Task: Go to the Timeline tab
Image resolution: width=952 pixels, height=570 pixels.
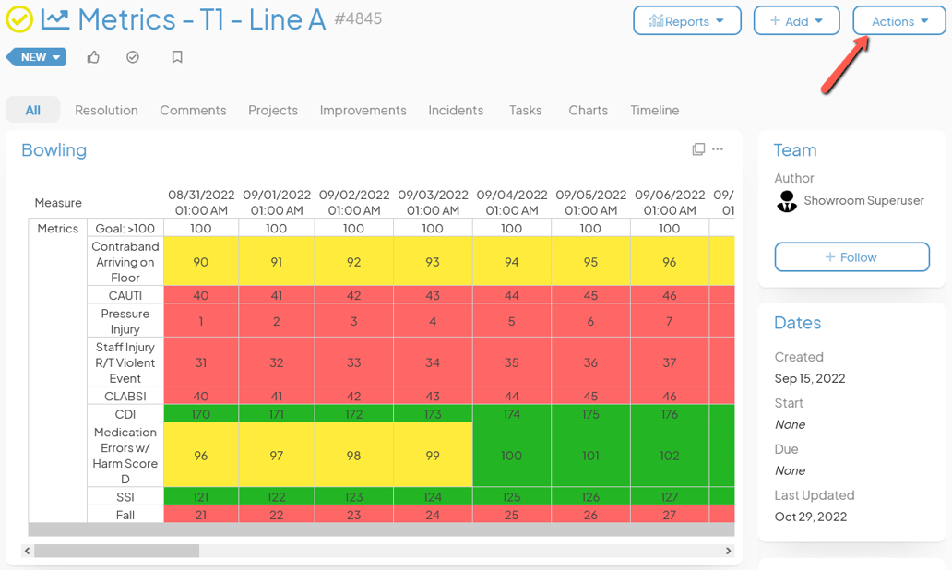Action: [x=654, y=110]
